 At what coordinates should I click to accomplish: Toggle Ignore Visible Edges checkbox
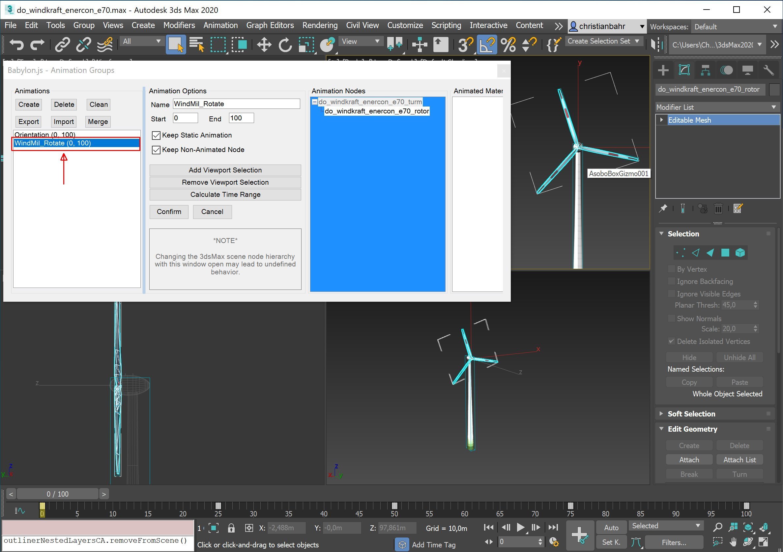672,294
